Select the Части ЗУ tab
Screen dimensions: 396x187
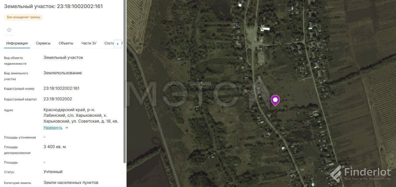click(89, 43)
